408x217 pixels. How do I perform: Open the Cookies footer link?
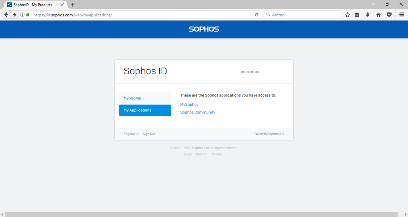click(216, 154)
